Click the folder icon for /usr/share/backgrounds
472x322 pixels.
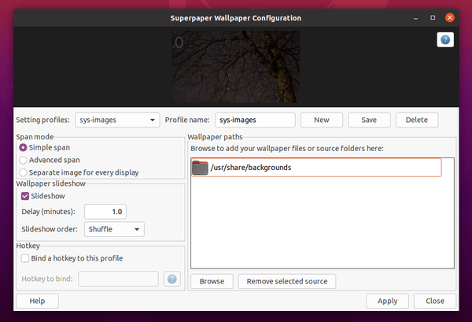[200, 168]
